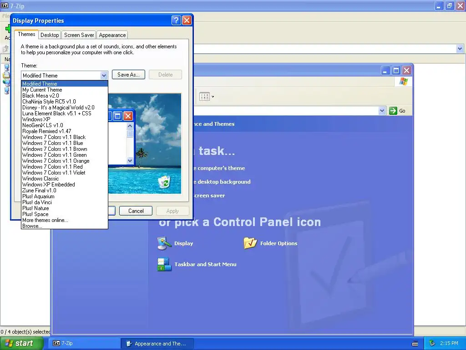Select Windows 7 Colors v1.1 Orange
The image size is (466, 350).
point(65,161)
